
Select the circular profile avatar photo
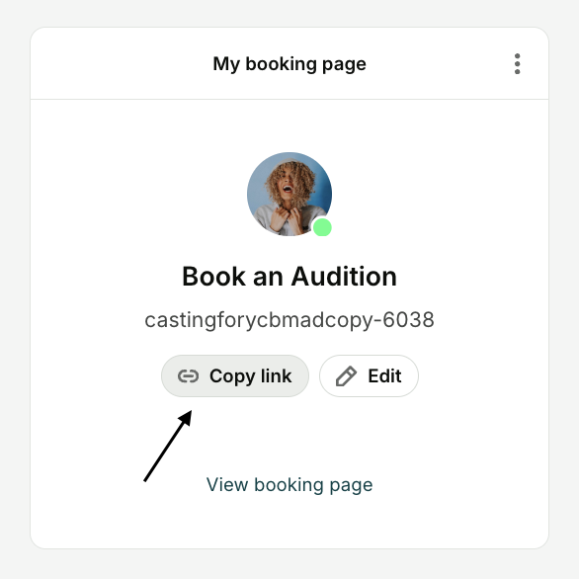pyautogui.click(x=289, y=195)
